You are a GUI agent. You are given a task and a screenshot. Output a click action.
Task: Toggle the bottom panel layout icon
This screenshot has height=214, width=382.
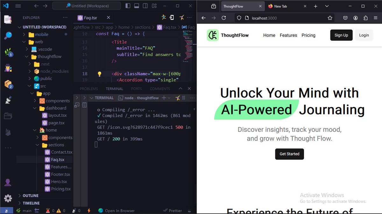point(136,6)
